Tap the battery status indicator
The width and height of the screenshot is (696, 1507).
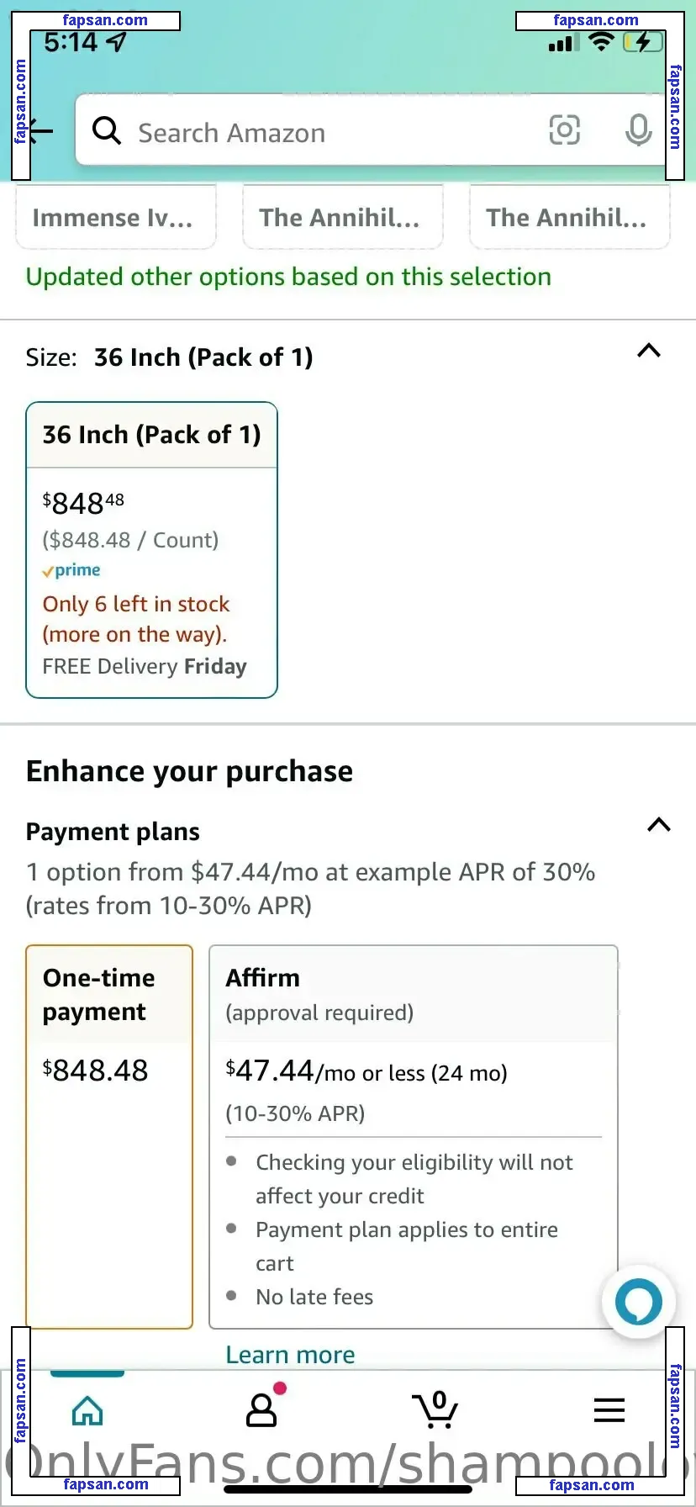(643, 42)
